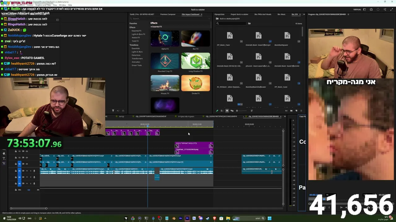Viewport: 396px width, 222px height.
Task: Toggle visibility eye on track V2
Action: 27,158
